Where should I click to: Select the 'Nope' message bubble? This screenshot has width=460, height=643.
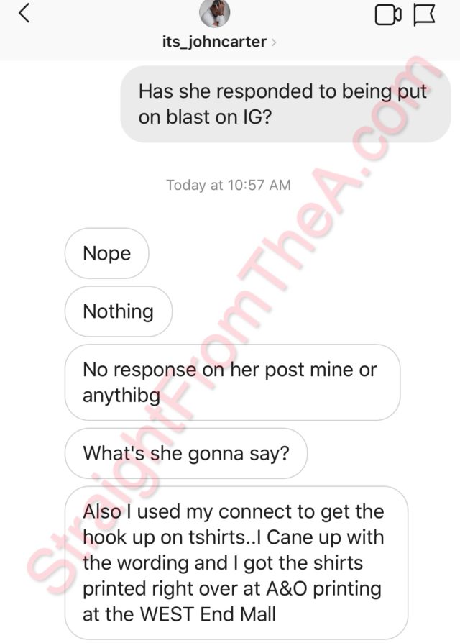[106, 253]
